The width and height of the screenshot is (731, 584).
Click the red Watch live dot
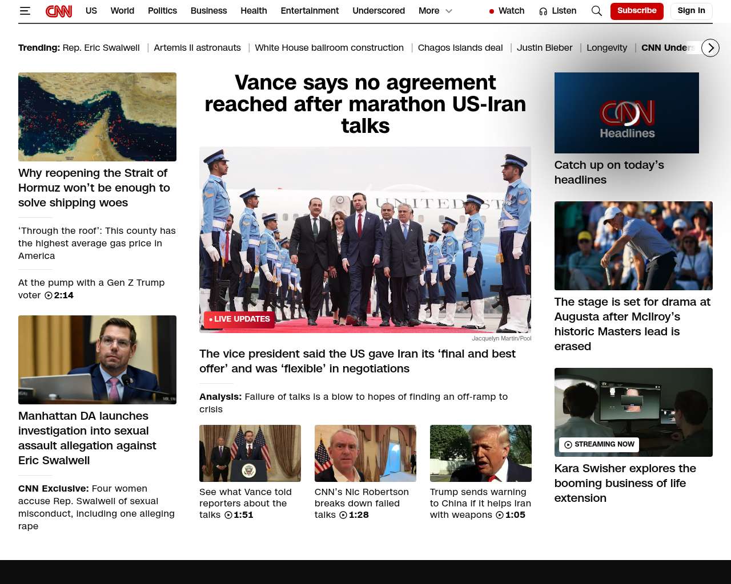(491, 11)
